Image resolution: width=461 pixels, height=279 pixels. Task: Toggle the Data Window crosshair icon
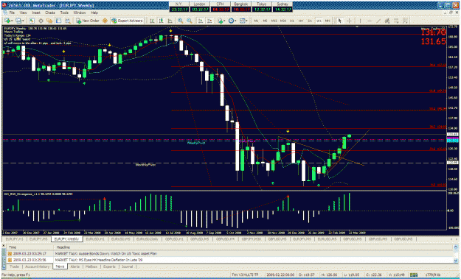[41, 21]
